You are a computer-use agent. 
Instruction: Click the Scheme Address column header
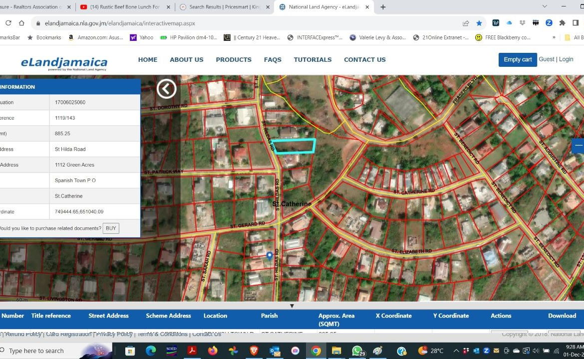click(x=168, y=316)
